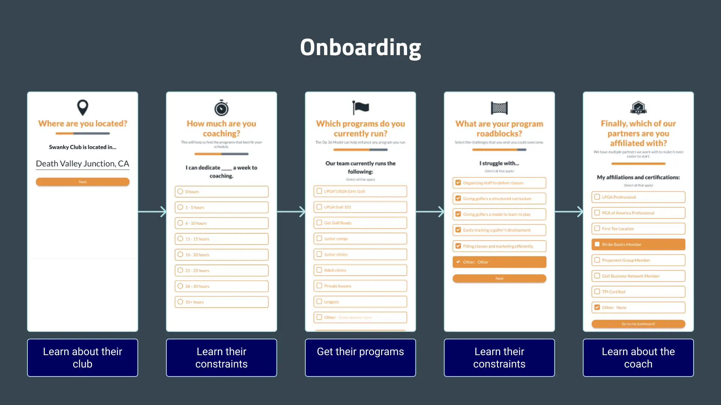Click Next button on location screen

pos(82,181)
